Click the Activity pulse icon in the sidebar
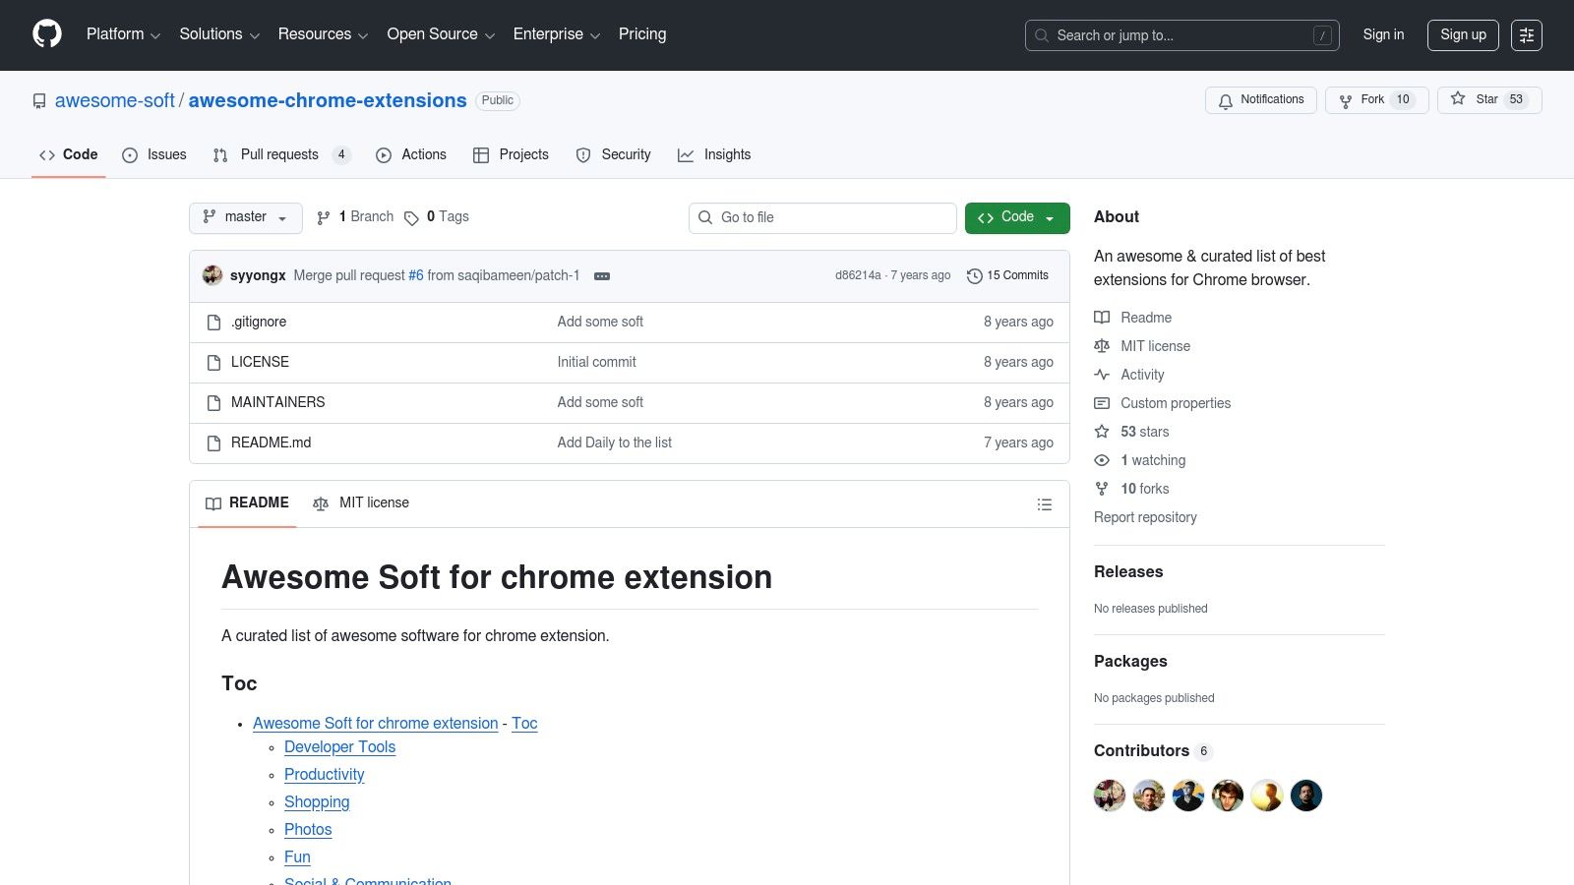The height and width of the screenshot is (885, 1574). pos(1102,375)
